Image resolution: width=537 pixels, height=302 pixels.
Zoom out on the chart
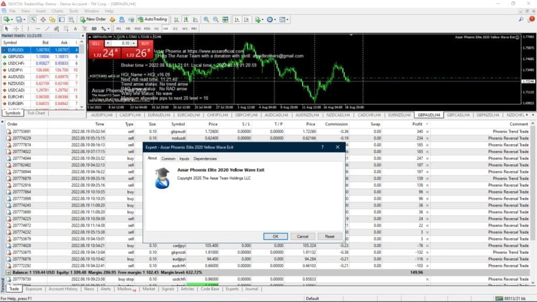coord(215,19)
